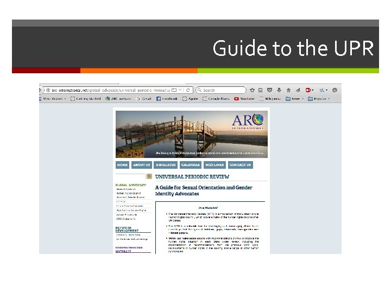The image size is (391, 293).
Task: Go to the HOME menu tab
Action: click(122, 165)
